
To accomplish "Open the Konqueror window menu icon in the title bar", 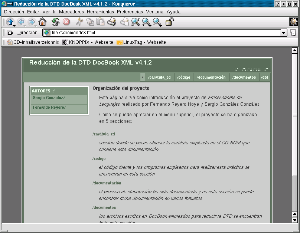I will point(4,4).
